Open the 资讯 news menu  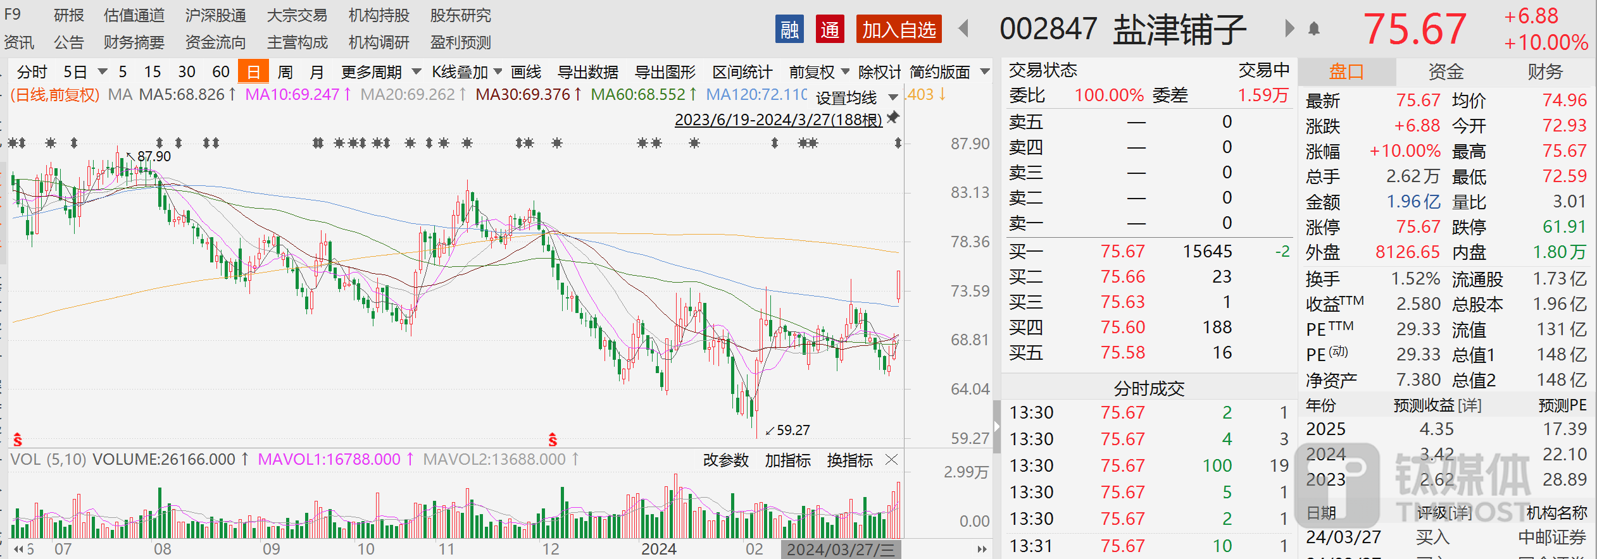19,42
